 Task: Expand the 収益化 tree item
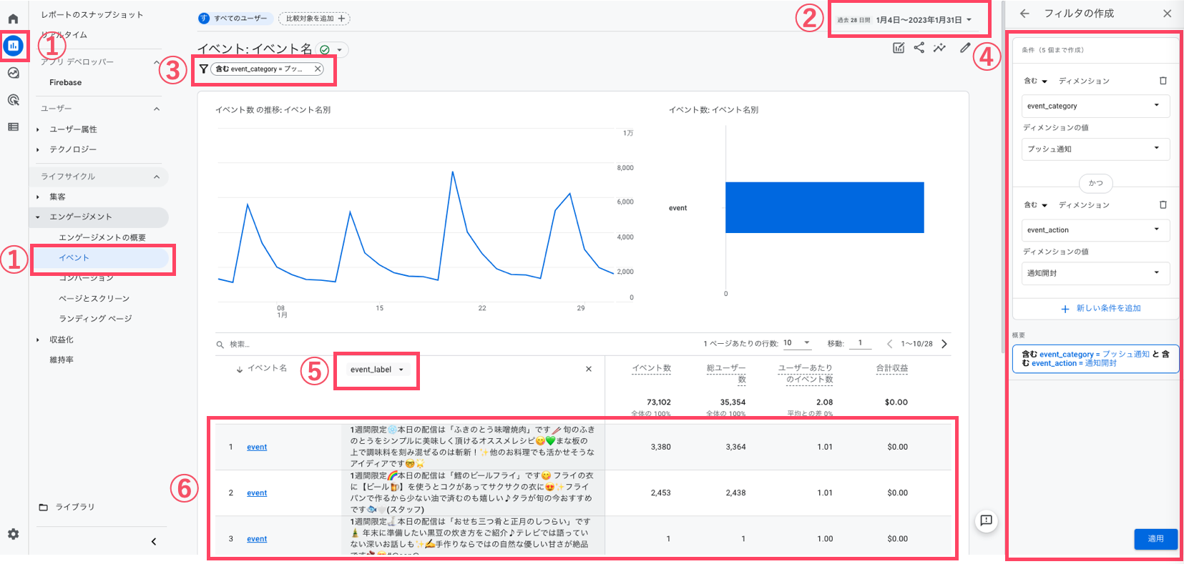pyautogui.click(x=38, y=340)
